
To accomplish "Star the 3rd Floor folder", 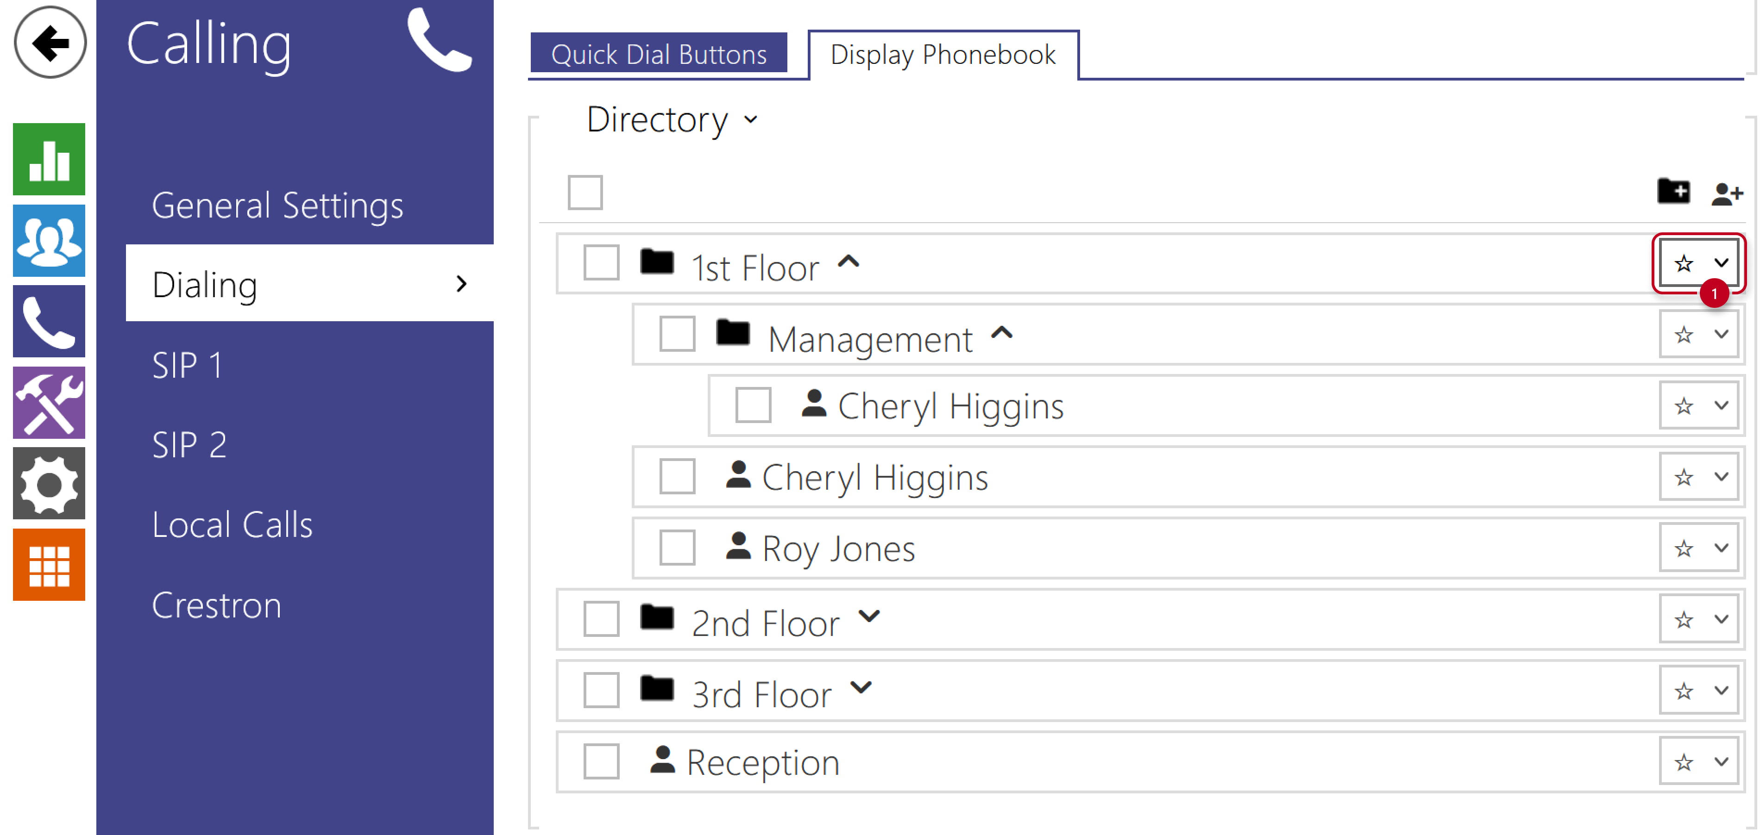I will tap(1684, 691).
